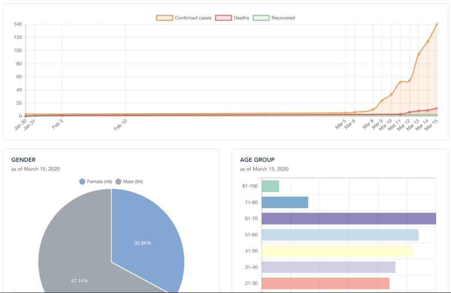Click the green Recovered legend swatch
Viewport: 451px width, 293px height.
point(261,18)
